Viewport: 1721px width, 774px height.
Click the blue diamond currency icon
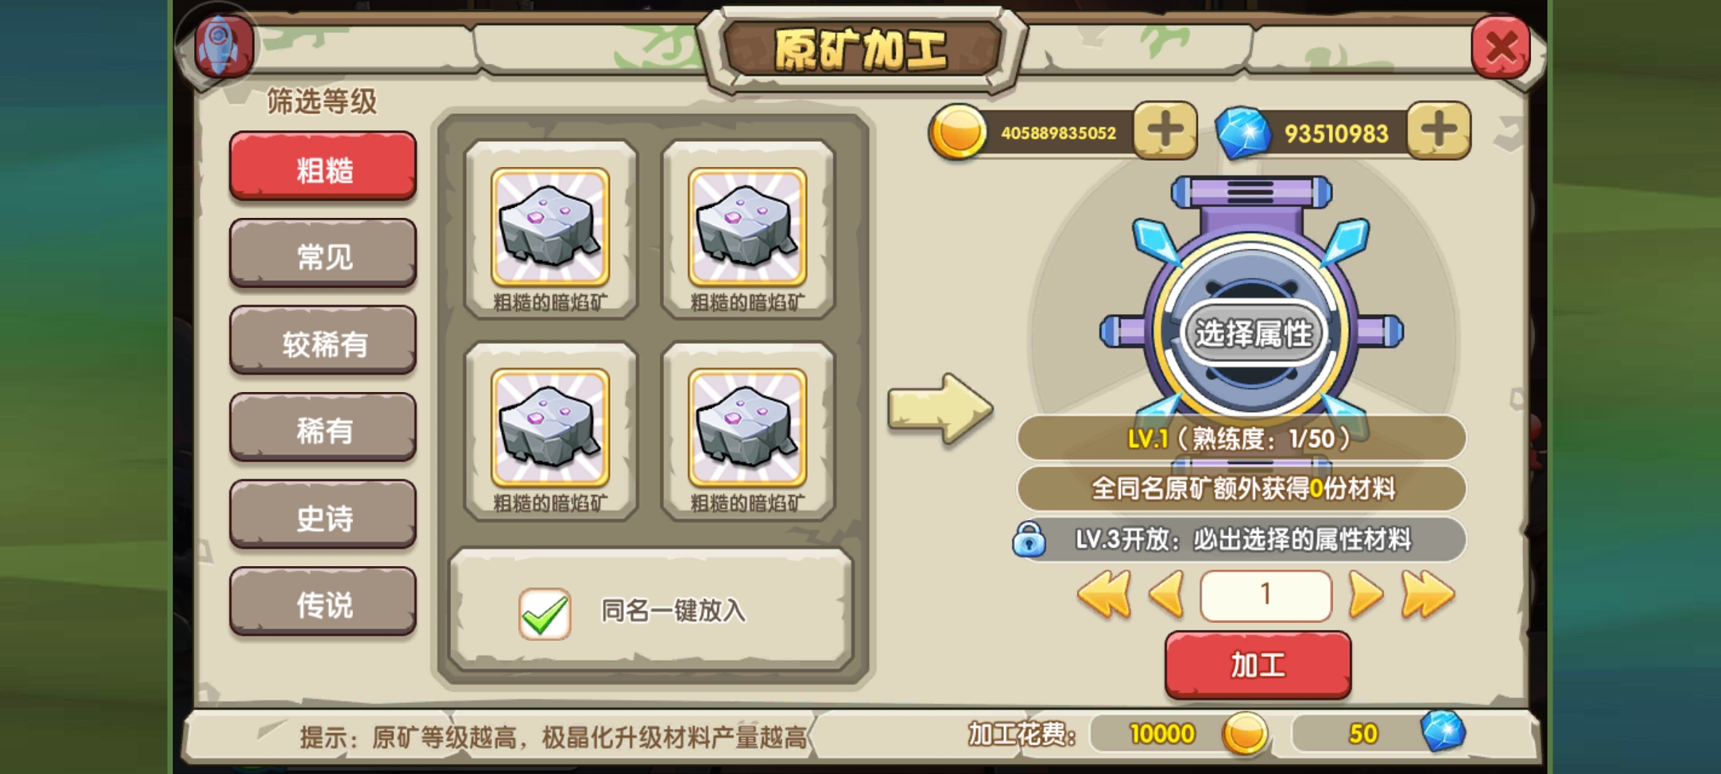[1243, 133]
